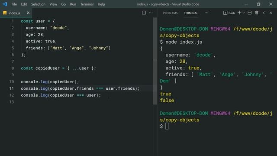Close the terminal panel
277x156 pixels.
271,13
